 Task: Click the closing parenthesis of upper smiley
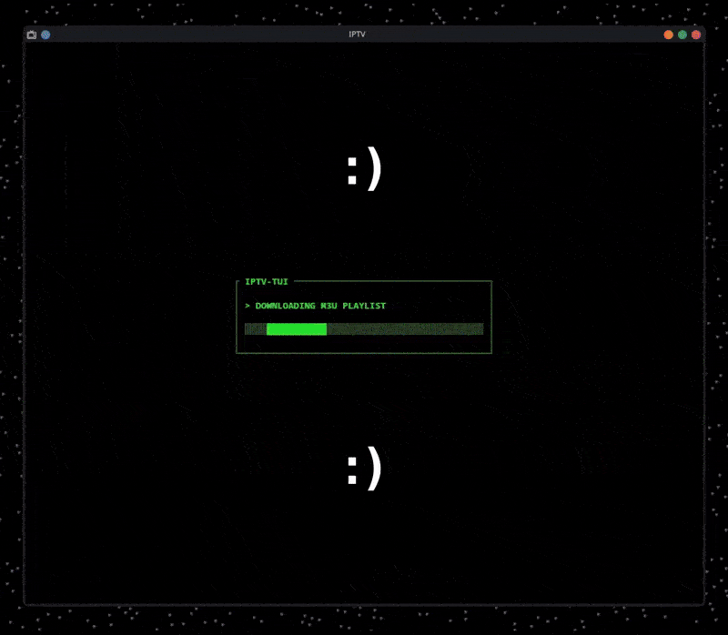coord(373,170)
